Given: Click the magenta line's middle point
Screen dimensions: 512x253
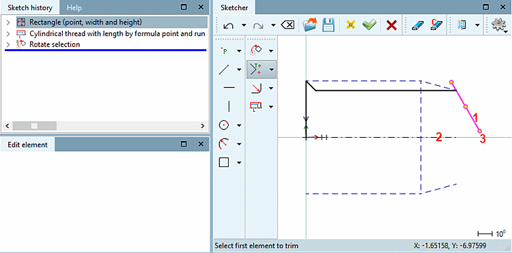Looking at the screenshot, I should click(x=466, y=106).
